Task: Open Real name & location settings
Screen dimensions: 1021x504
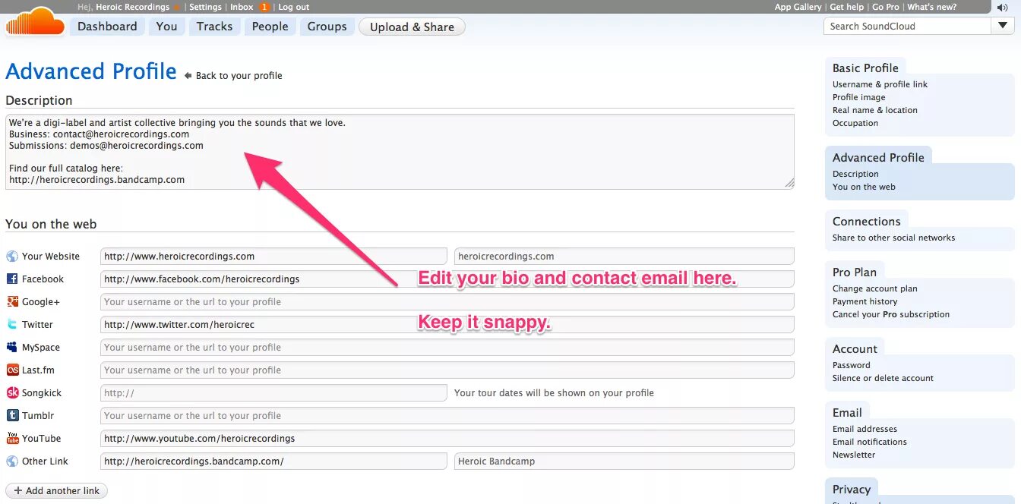Action: coord(874,110)
